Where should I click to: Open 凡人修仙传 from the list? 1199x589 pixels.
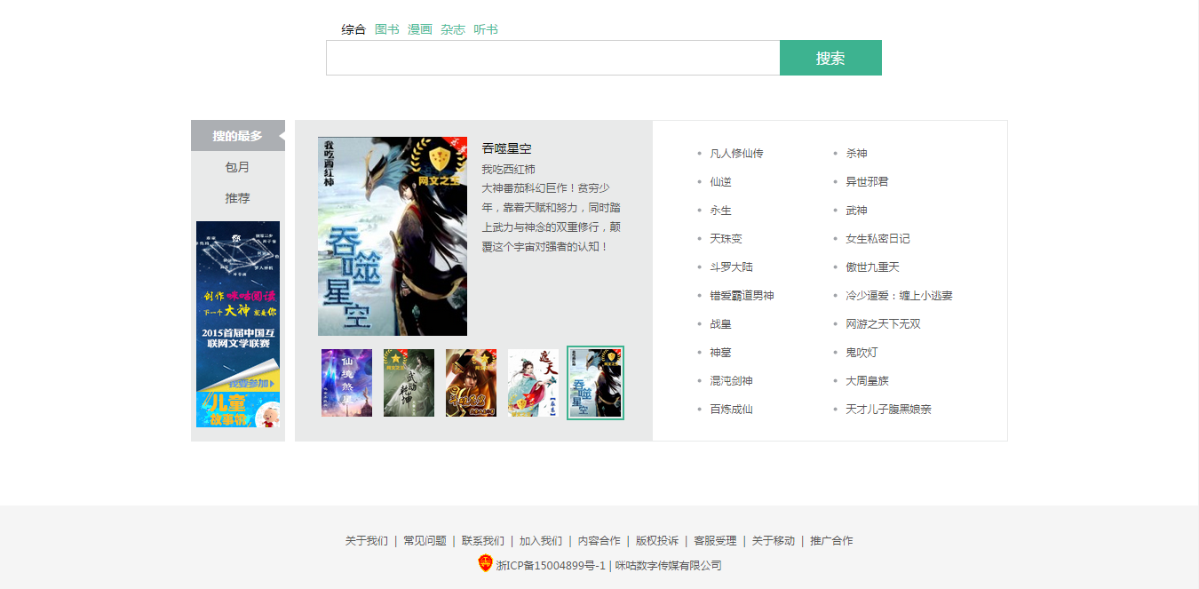tap(736, 154)
